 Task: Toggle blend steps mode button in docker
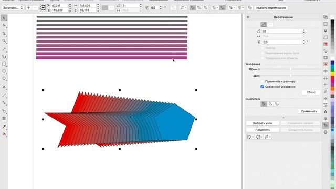point(264,25)
